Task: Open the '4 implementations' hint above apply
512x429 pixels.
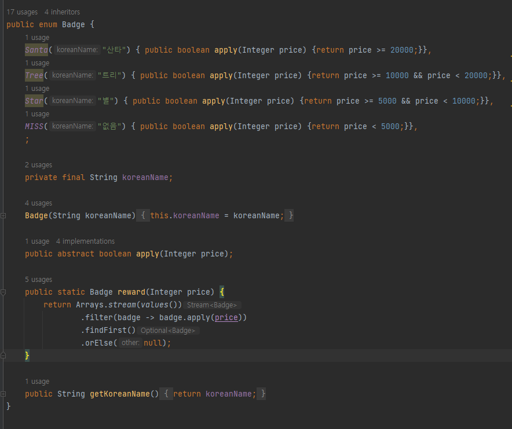Action: click(x=85, y=241)
